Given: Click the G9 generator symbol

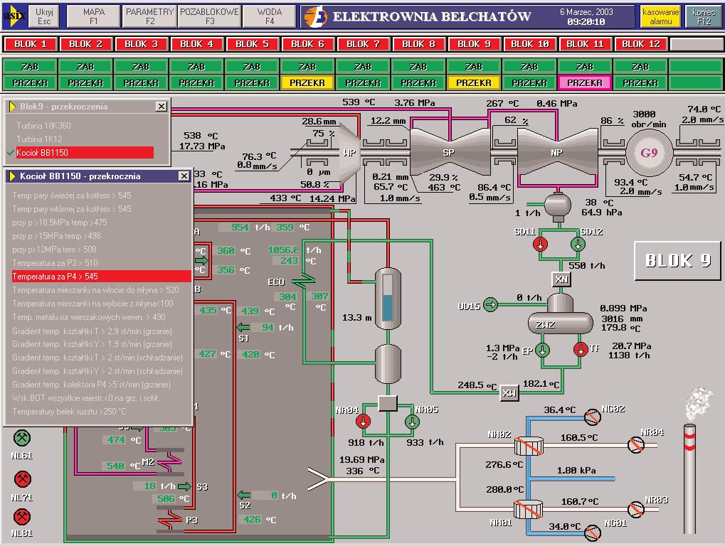Looking at the screenshot, I should [x=649, y=153].
